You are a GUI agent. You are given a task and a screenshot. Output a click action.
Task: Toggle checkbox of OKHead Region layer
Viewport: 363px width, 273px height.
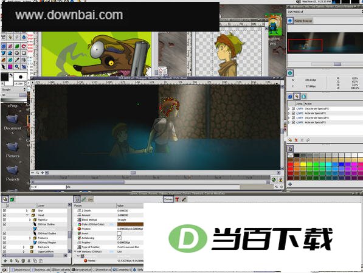pos(4,243)
